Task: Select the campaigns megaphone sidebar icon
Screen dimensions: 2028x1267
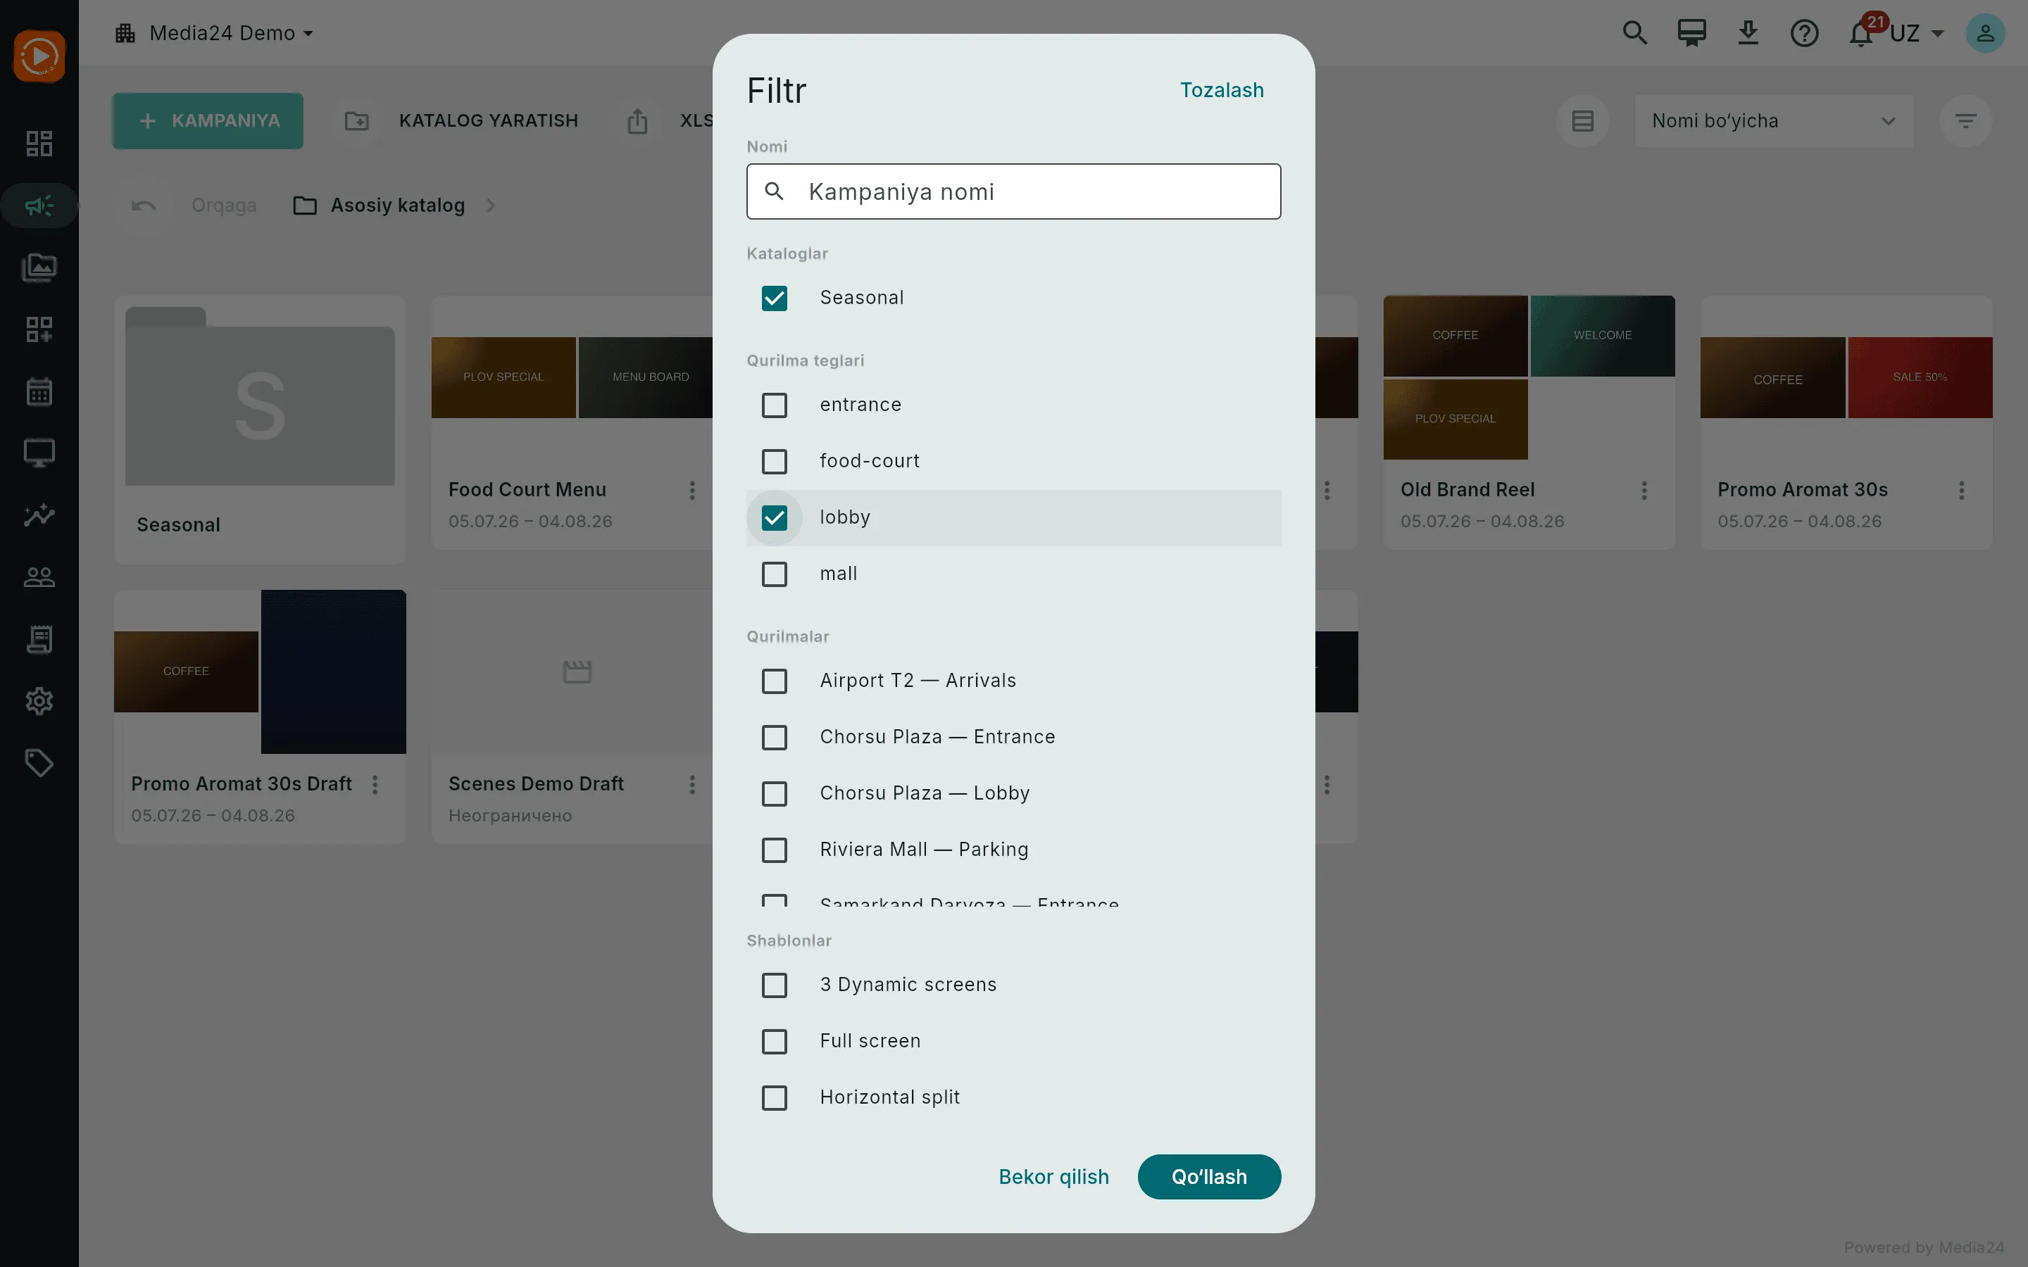Action: pyautogui.click(x=39, y=206)
